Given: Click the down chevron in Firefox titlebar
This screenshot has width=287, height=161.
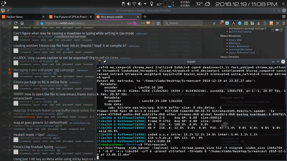Looking at the screenshot, I should click(x=274, y=11).
